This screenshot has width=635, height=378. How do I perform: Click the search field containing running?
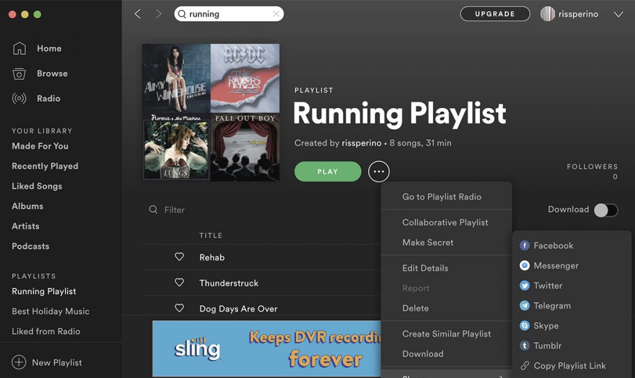coord(229,14)
